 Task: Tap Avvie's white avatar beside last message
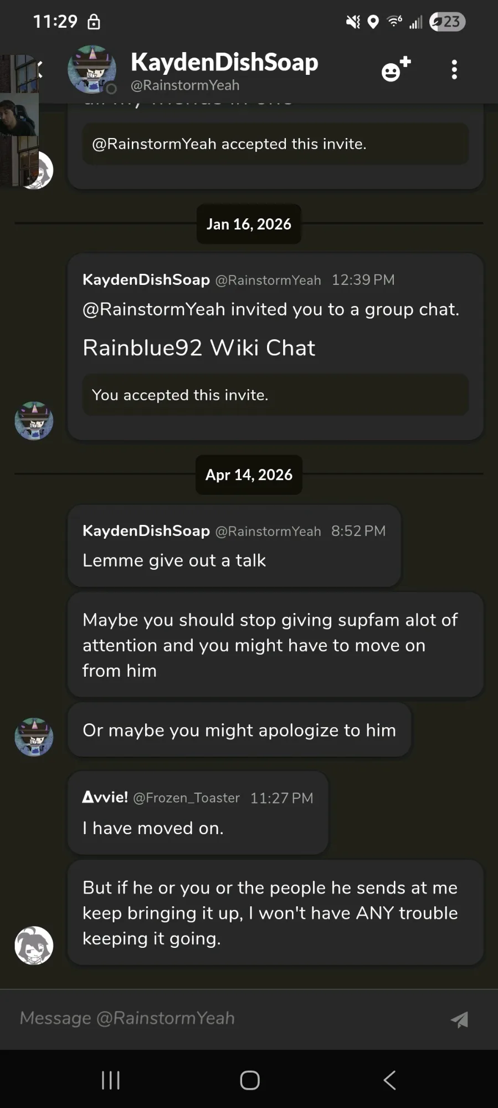pos(34,945)
